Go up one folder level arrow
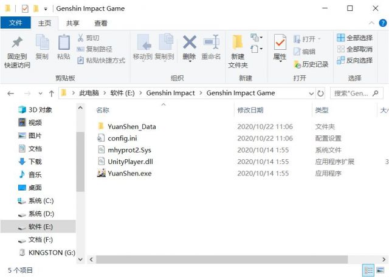The width and height of the screenshot is (389, 277). (x=51, y=94)
